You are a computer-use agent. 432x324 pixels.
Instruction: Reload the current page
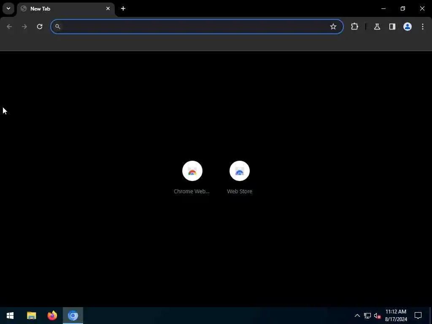(x=40, y=27)
